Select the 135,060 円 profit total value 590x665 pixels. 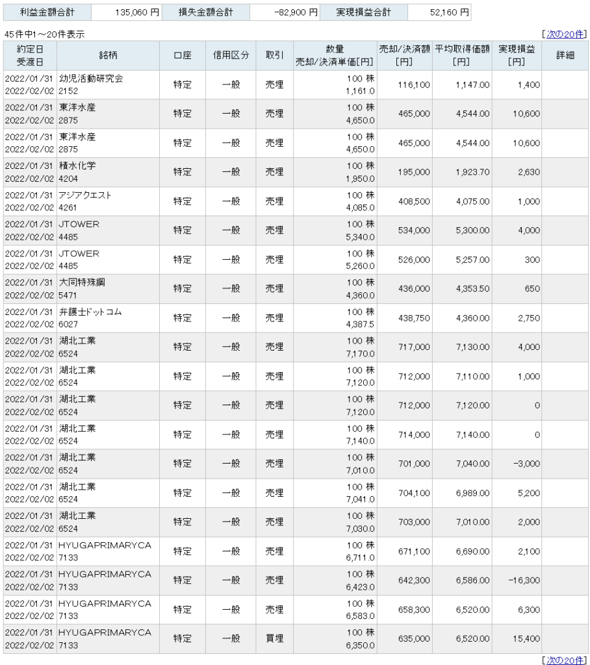137,13
